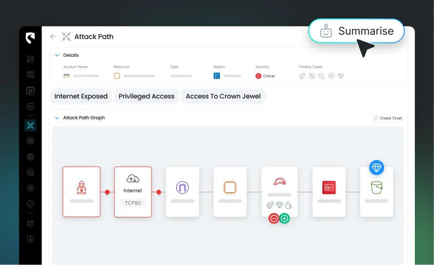
Task: Click the shield bug finding type icon
Action: point(331,76)
